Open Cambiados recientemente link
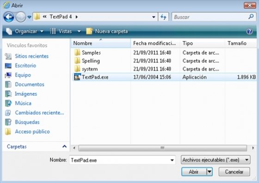The height and width of the screenshot is (183, 259). pyautogui.click(x=39, y=113)
